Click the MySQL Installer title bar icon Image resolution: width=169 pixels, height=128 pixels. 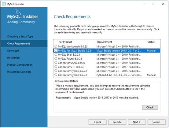click(x=4, y=4)
